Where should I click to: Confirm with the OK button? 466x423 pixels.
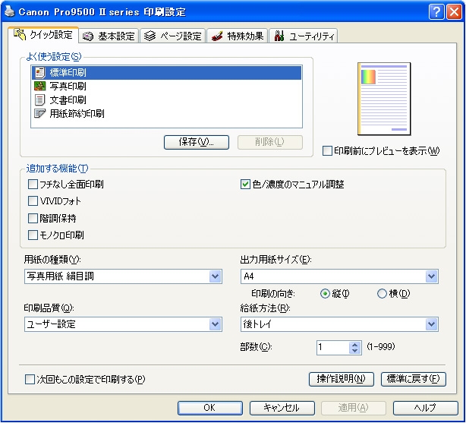(x=209, y=408)
